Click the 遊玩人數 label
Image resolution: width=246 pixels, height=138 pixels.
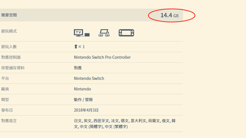9,47
